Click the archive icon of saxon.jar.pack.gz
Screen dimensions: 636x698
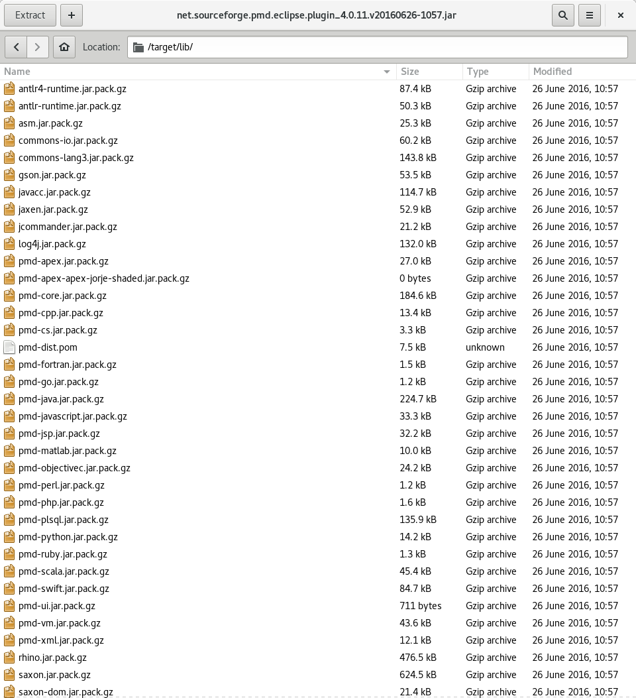9,674
